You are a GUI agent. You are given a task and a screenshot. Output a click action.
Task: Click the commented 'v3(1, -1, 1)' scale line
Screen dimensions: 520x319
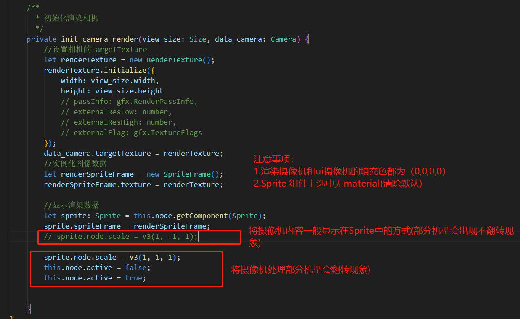point(121,236)
